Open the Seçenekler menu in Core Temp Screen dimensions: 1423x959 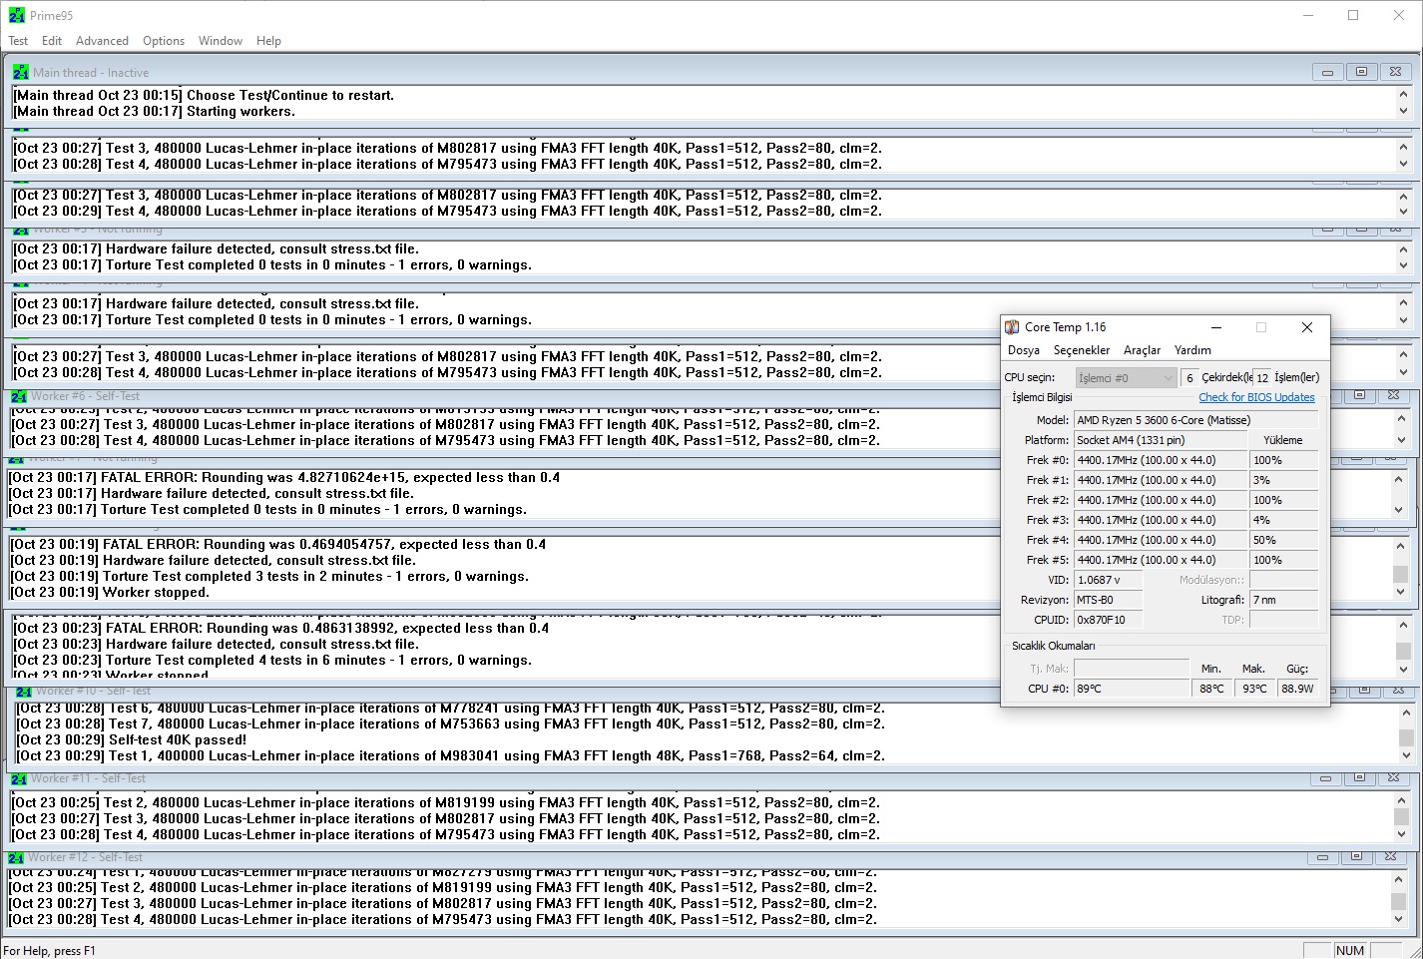[1082, 350]
